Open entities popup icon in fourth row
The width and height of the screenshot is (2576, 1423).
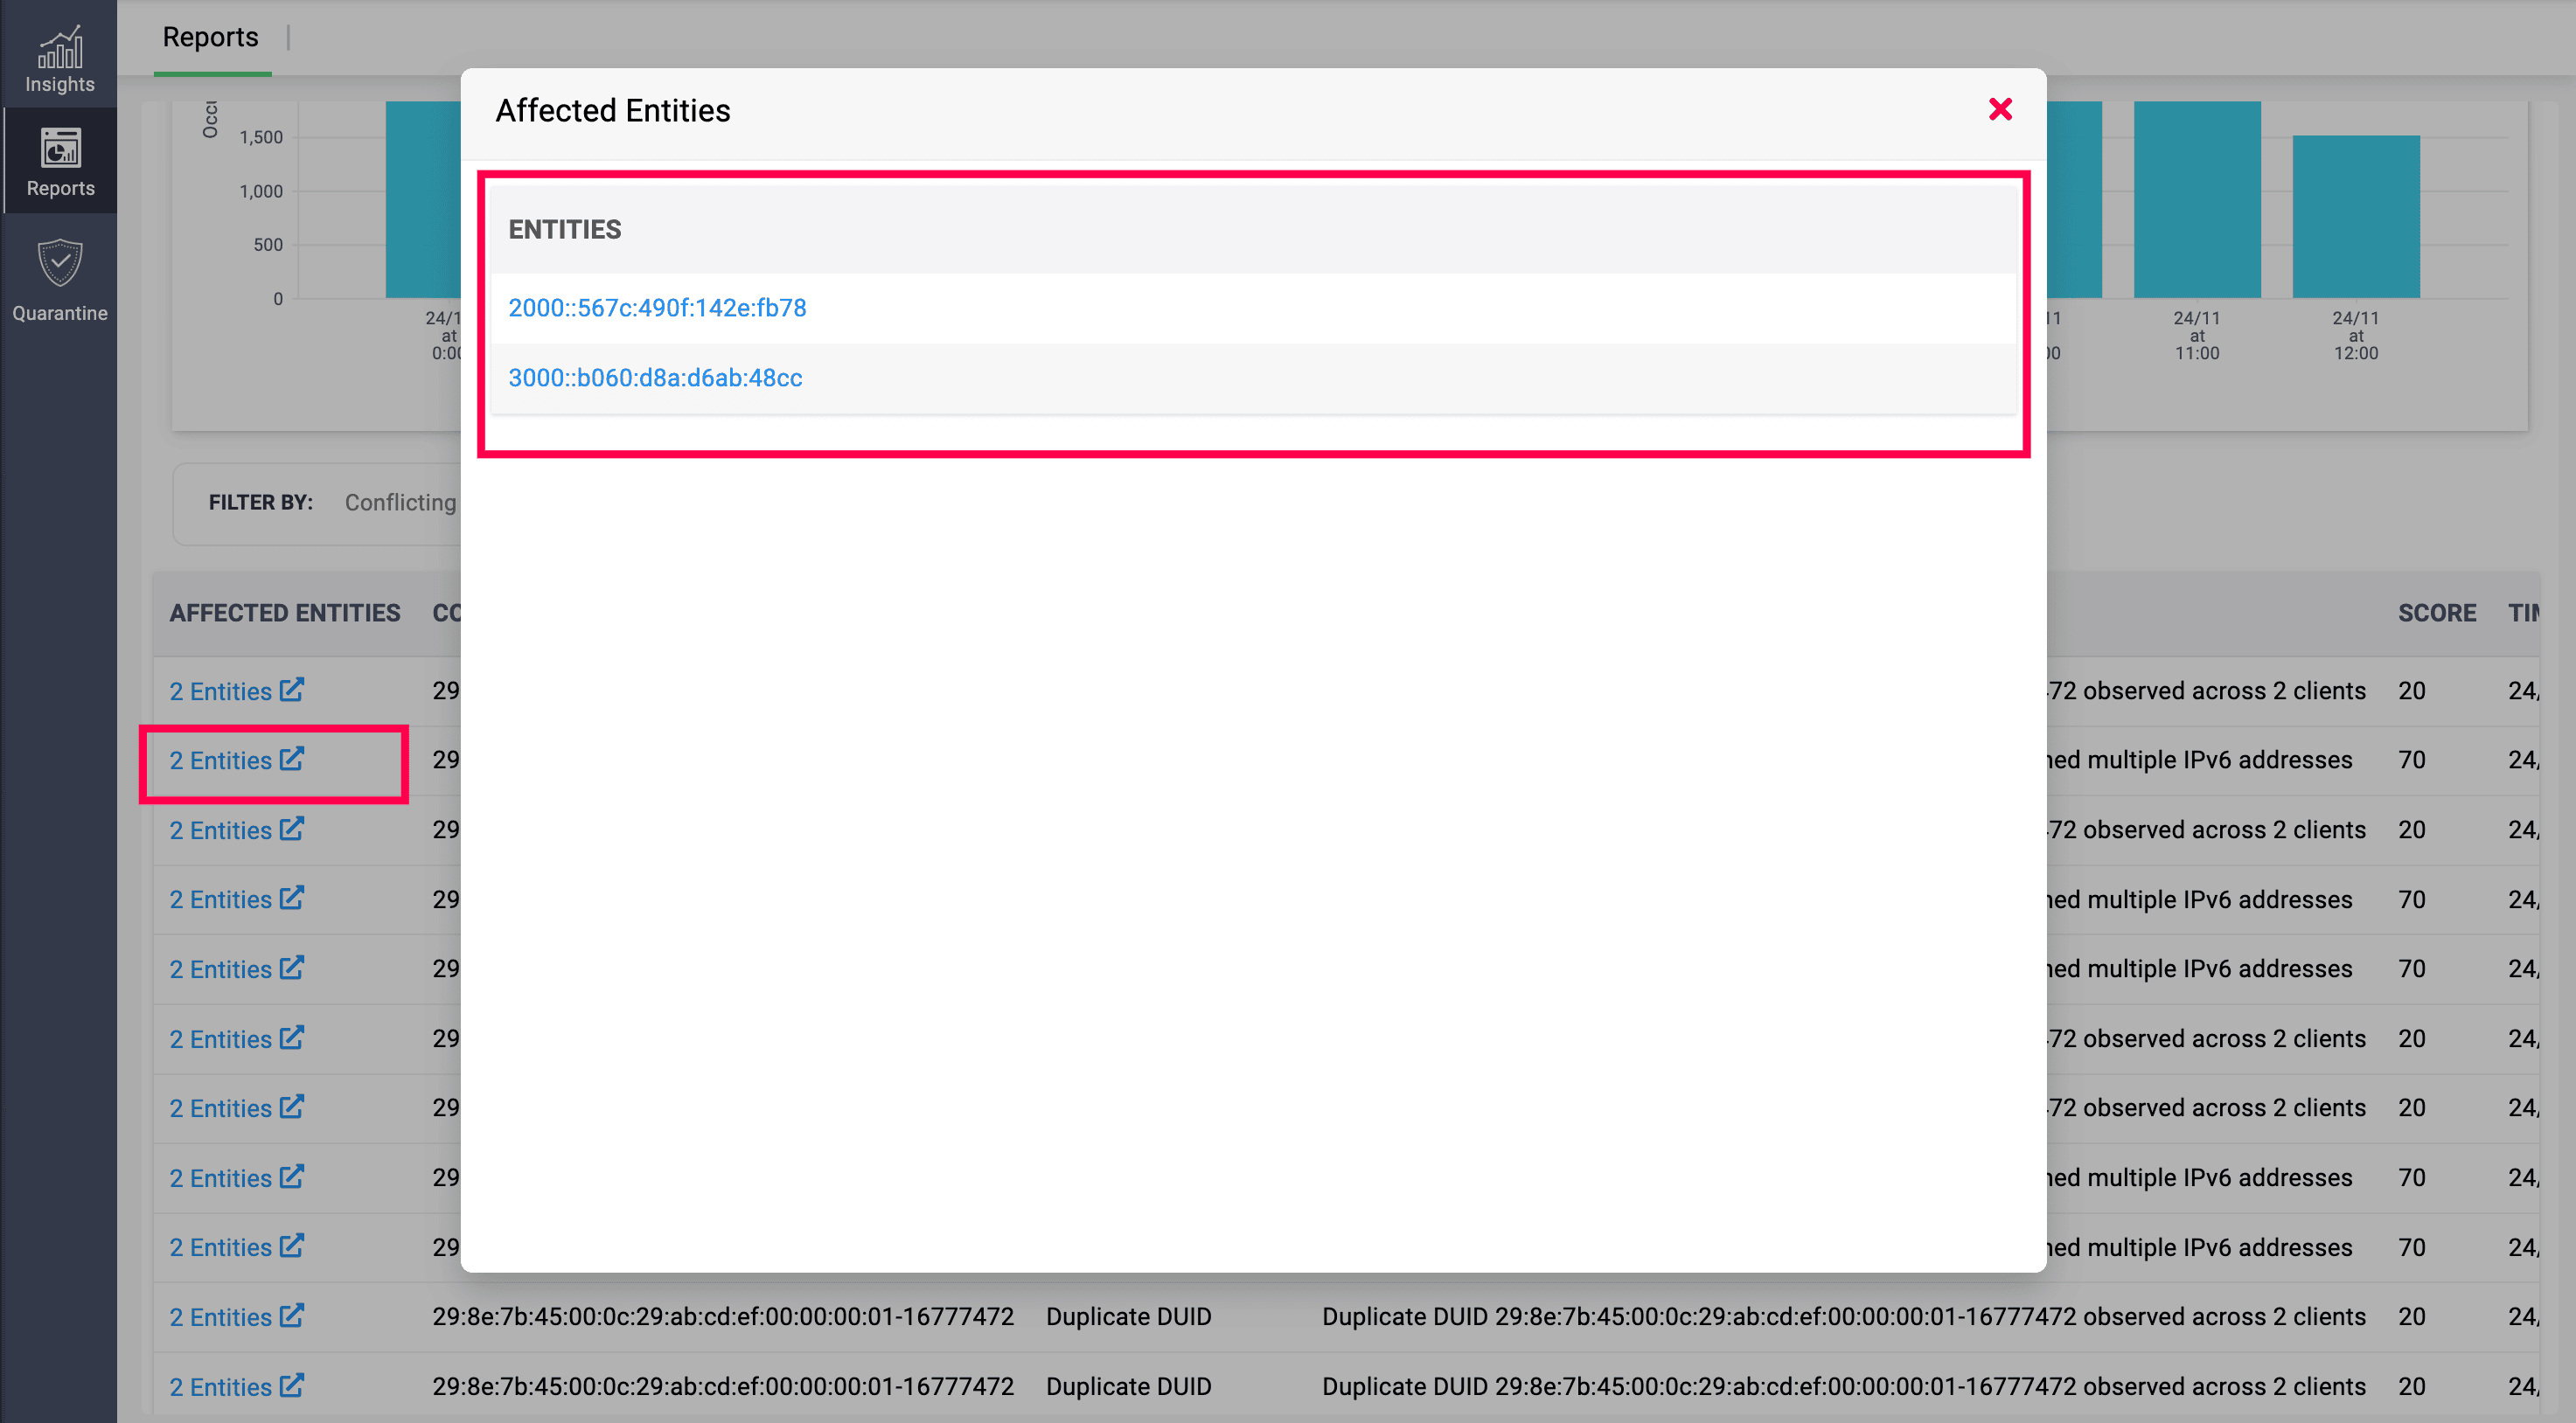pyautogui.click(x=291, y=899)
